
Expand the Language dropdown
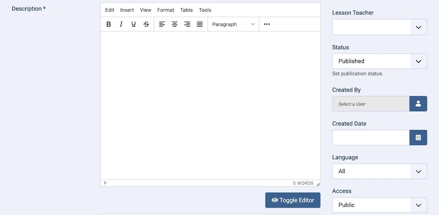pos(379,171)
